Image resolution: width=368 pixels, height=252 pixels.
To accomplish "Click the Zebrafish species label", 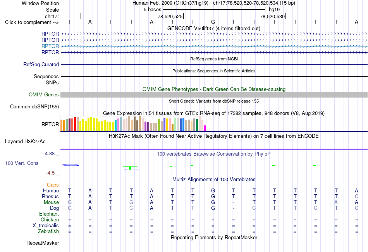I will tap(48, 231).
